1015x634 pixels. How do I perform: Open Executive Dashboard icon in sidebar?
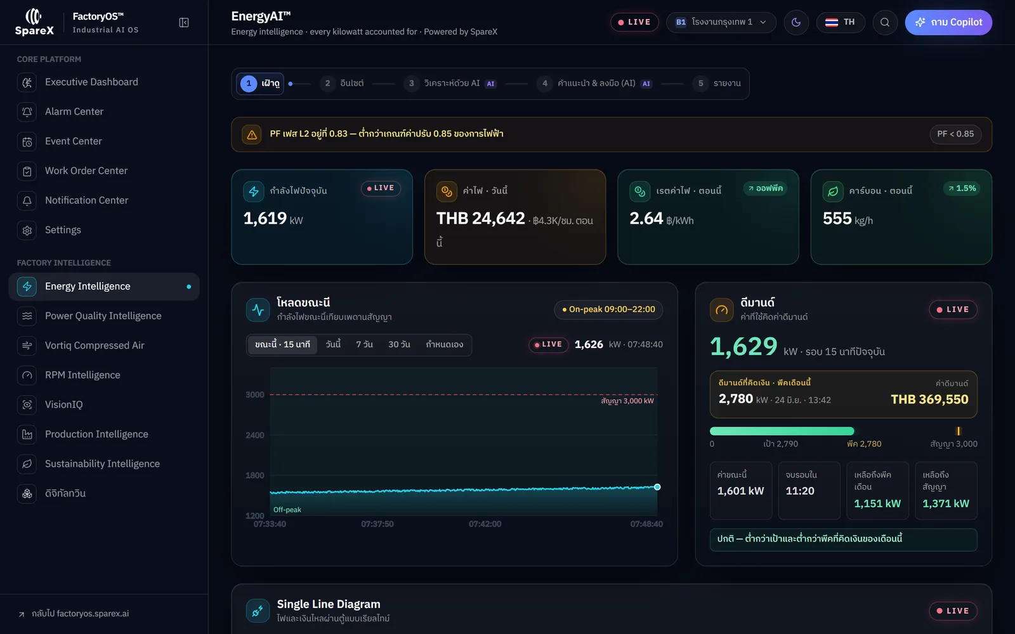pos(27,82)
